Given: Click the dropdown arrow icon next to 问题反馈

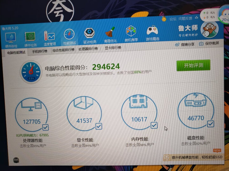Looking at the screenshot, I should tap(197, 18).
